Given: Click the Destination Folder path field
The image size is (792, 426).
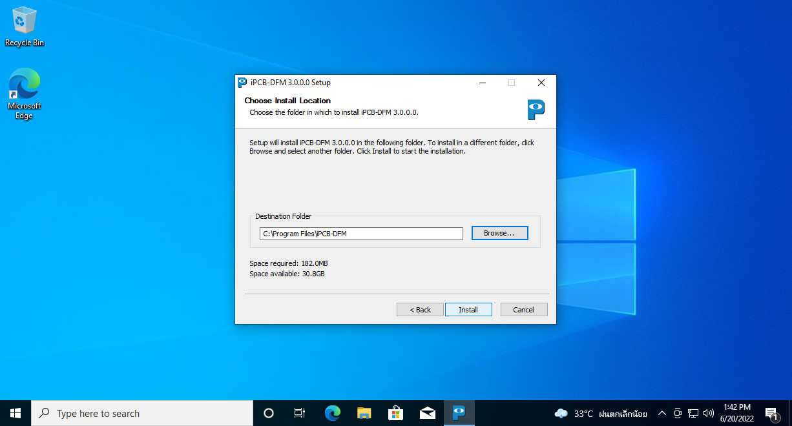Looking at the screenshot, I should 362,234.
